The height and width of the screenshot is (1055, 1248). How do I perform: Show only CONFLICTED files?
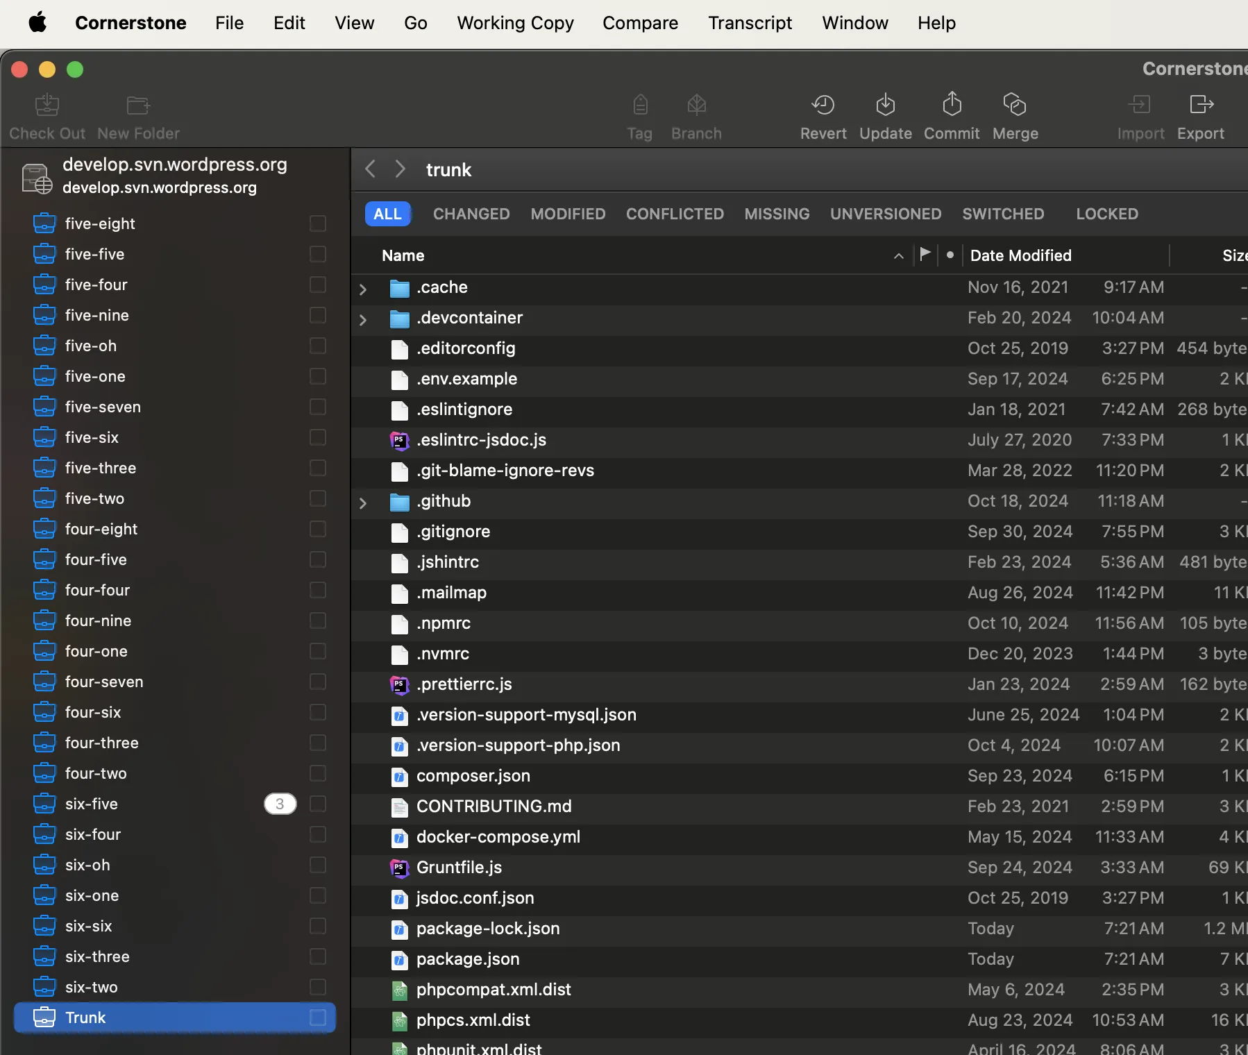675,214
